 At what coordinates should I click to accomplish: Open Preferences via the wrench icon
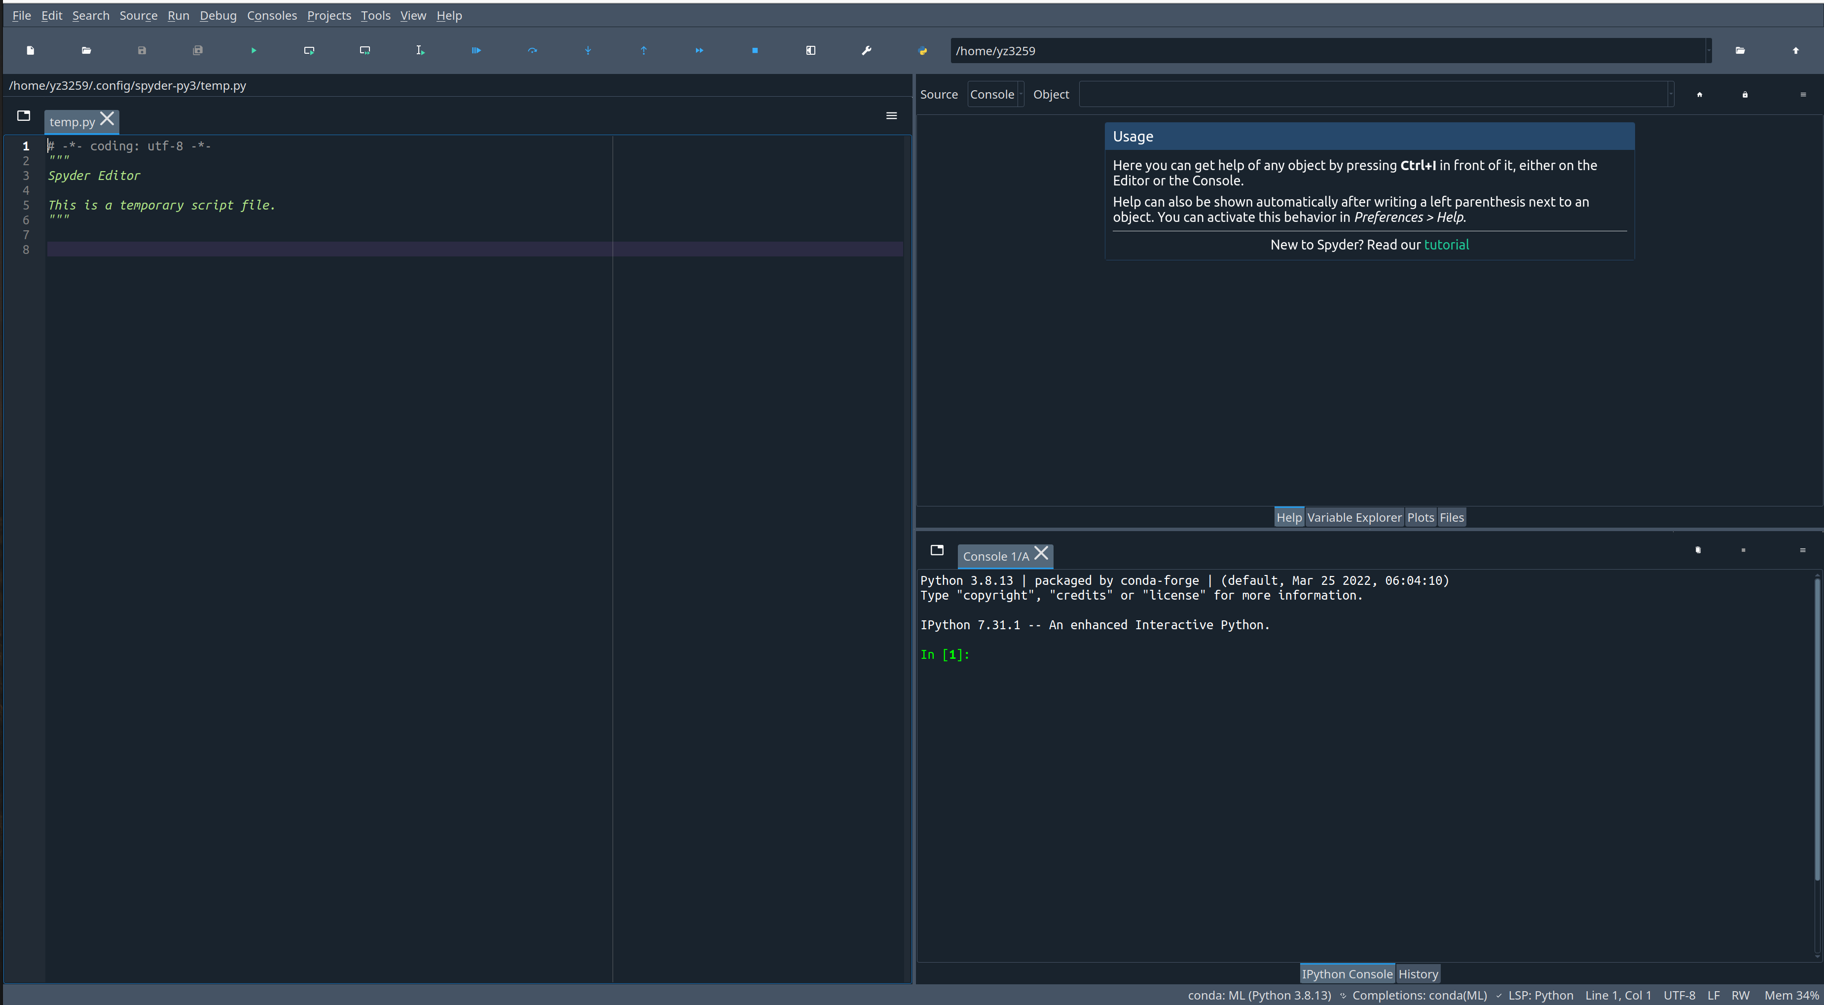(866, 50)
